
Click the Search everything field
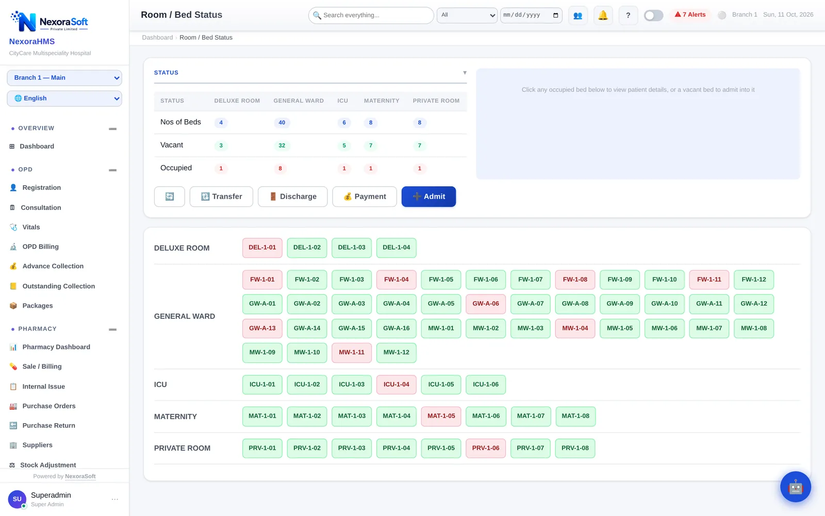(x=371, y=15)
